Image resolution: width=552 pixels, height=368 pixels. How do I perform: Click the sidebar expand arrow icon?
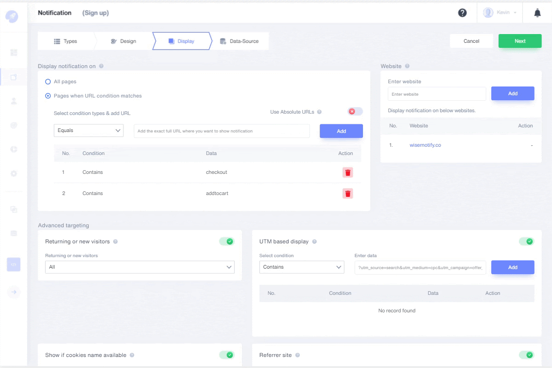[14, 292]
